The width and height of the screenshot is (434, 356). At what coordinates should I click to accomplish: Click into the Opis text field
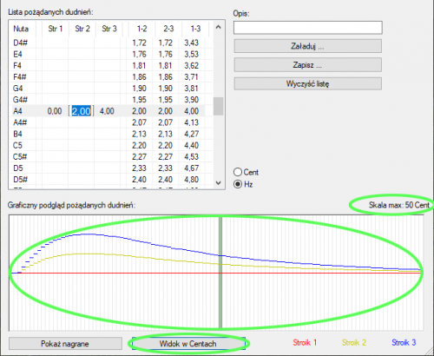click(x=308, y=28)
